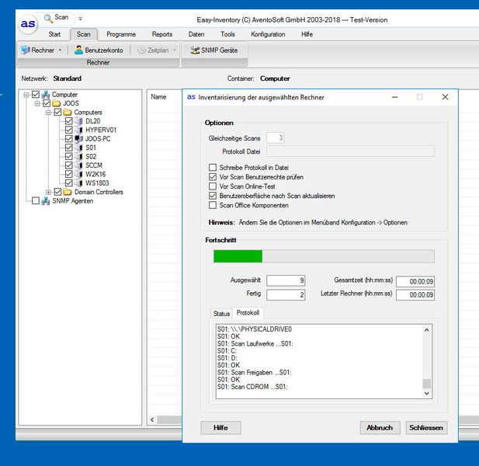The image size is (479, 466).
Task: Click the protocol log scroll-up arrow
Action: click(427, 330)
